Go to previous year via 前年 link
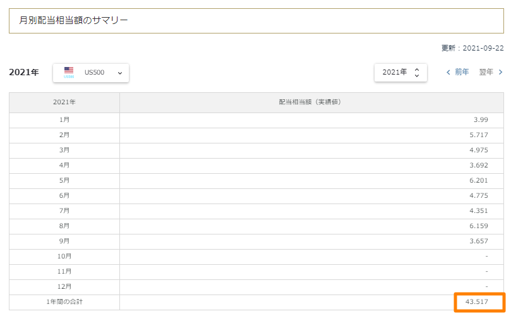This screenshot has width=511, height=316. (462, 72)
